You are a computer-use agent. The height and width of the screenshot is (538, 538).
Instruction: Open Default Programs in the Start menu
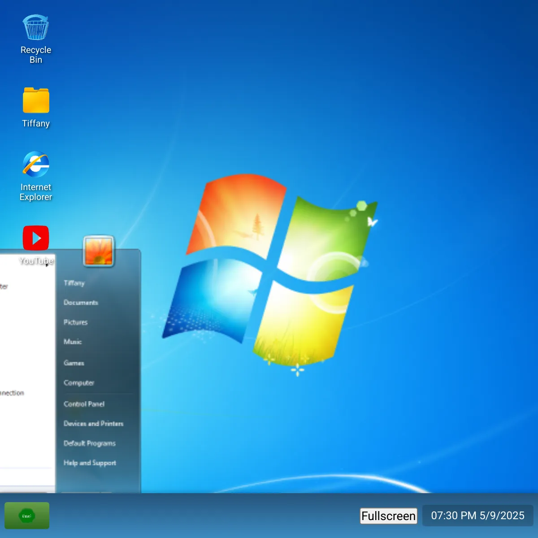click(90, 443)
